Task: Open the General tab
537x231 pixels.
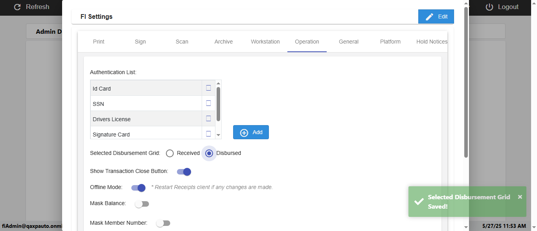Action: pyautogui.click(x=349, y=42)
